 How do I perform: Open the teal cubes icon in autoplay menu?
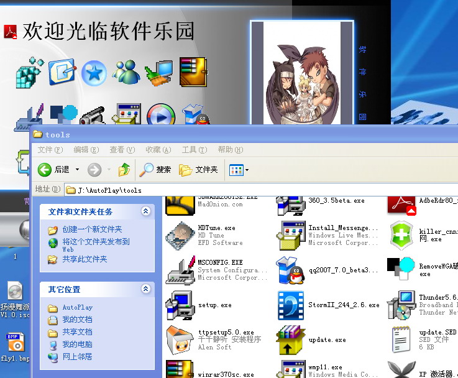point(29,73)
